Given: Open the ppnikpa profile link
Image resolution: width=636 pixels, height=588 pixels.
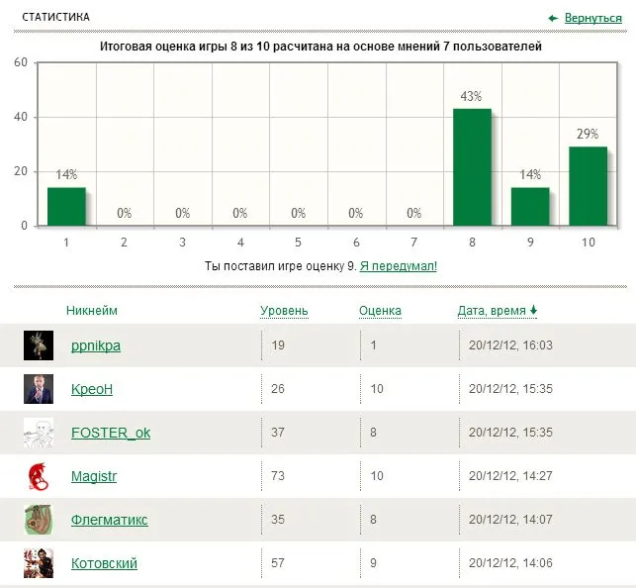Looking at the screenshot, I should 96,345.
